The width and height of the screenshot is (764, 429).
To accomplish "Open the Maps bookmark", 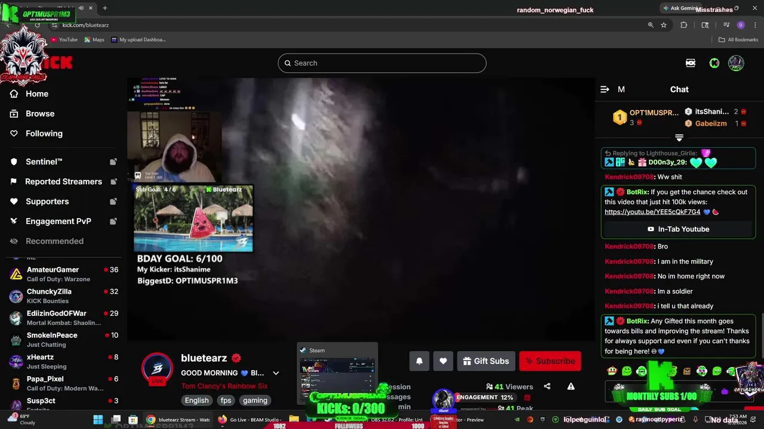I will (x=94, y=39).
